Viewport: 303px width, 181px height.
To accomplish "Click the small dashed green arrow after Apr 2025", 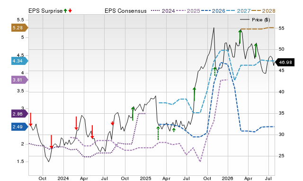I will (x=174, y=130).
